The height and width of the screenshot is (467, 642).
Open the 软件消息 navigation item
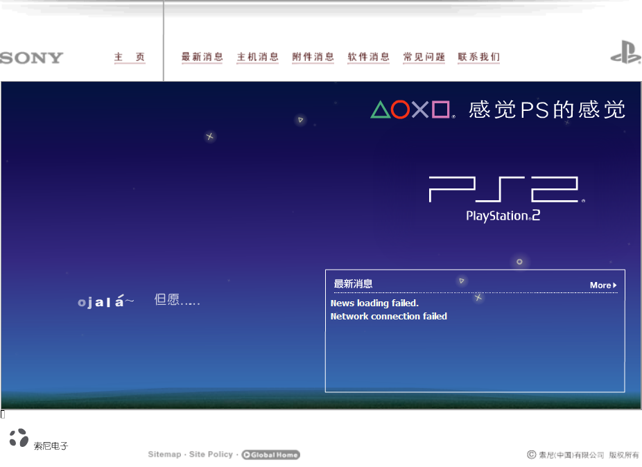(369, 57)
